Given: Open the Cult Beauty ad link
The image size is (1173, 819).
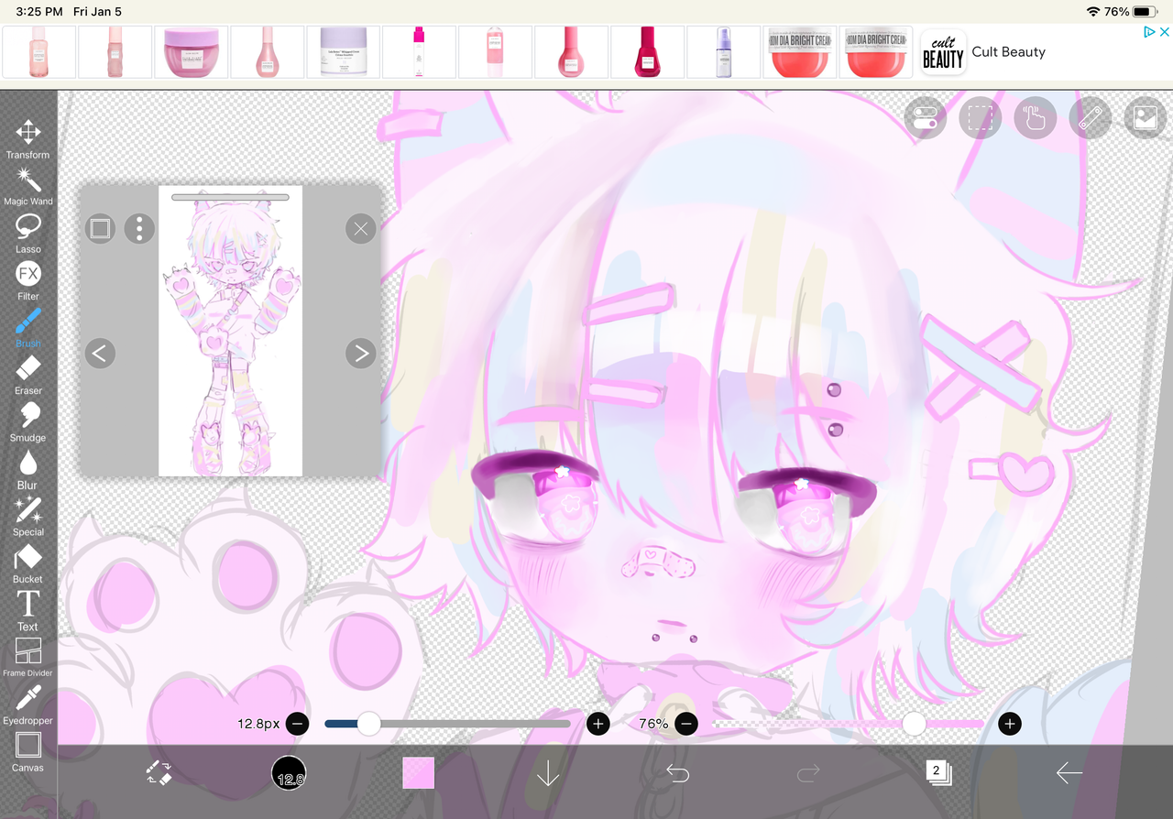Looking at the screenshot, I should (1008, 52).
